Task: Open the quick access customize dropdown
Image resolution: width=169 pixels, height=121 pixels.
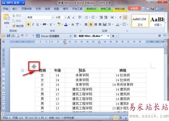Action: point(33,36)
